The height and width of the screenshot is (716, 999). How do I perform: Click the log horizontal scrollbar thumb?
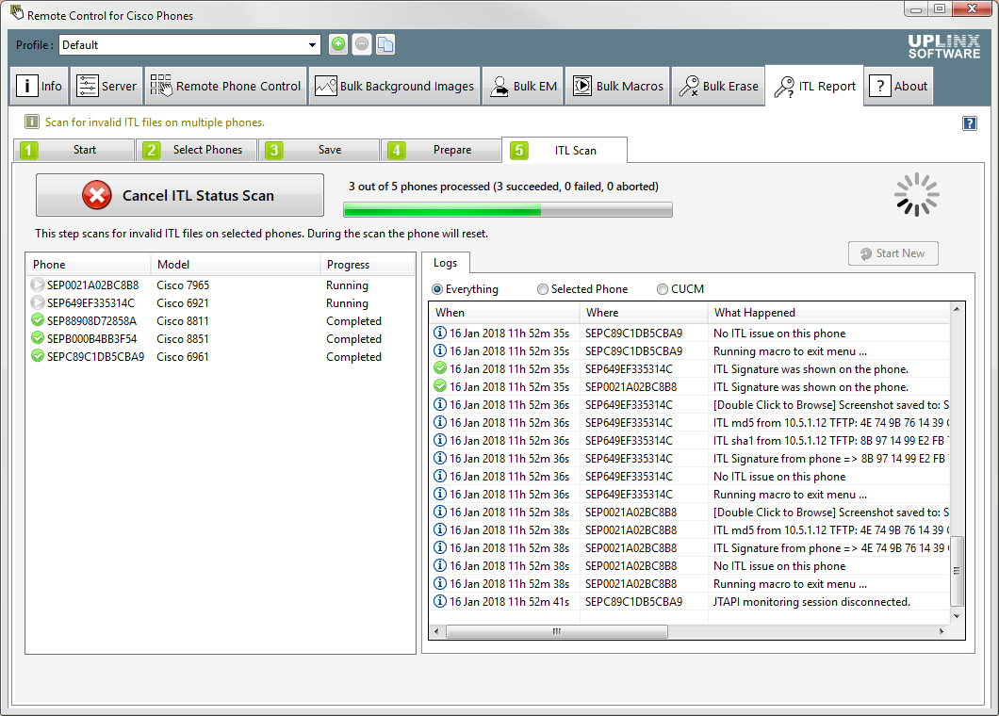[x=557, y=631]
